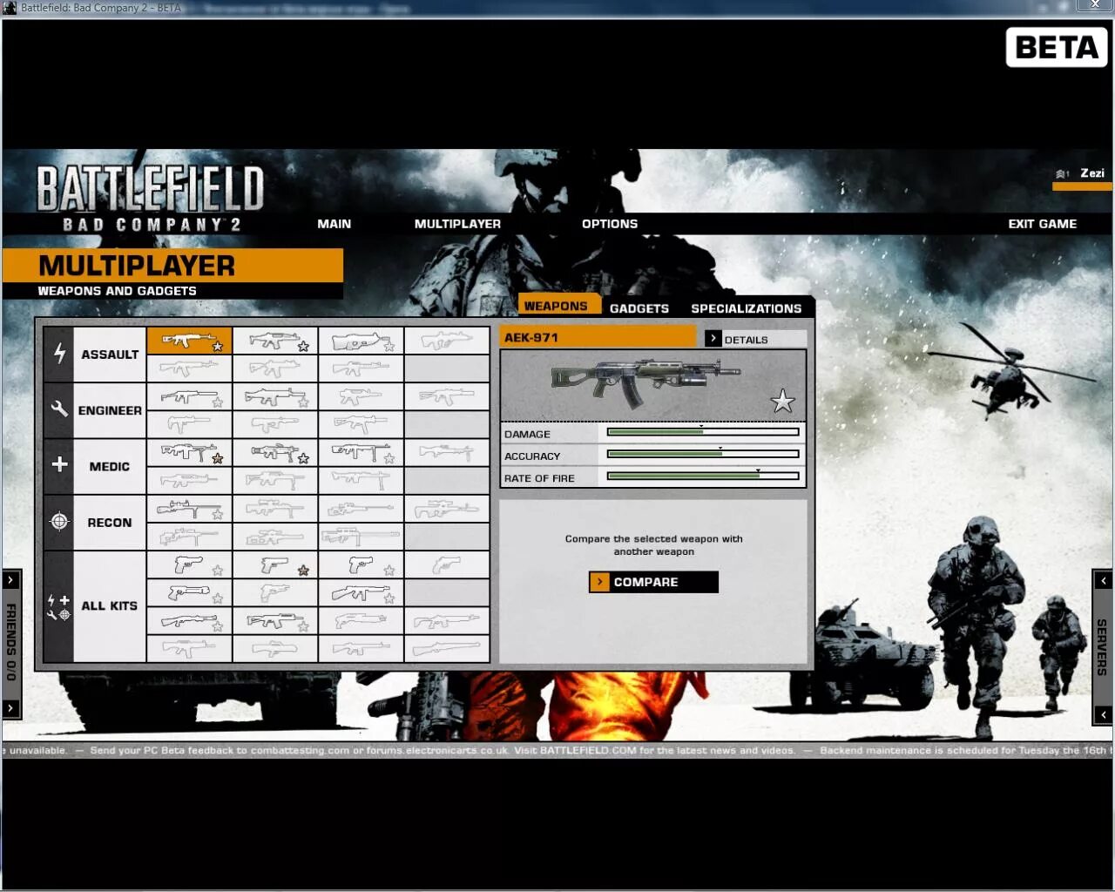The image size is (1115, 892).
Task: Click the Assault lightning bolt class icon
Action: pyautogui.click(x=59, y=354)
